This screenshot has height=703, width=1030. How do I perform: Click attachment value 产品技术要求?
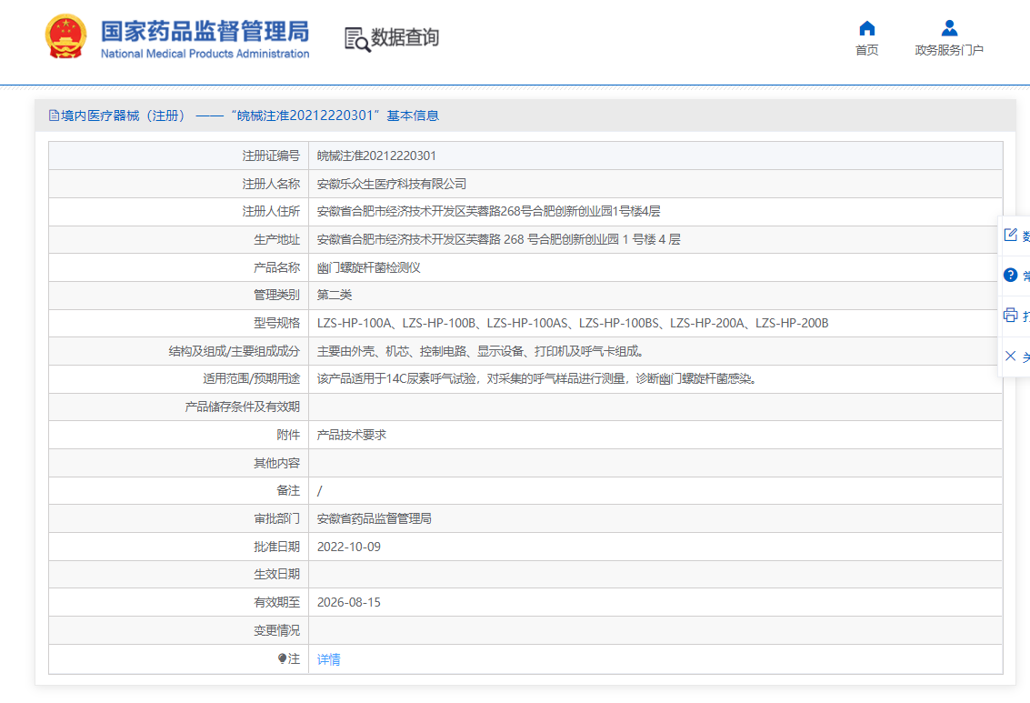pos(352,435)
